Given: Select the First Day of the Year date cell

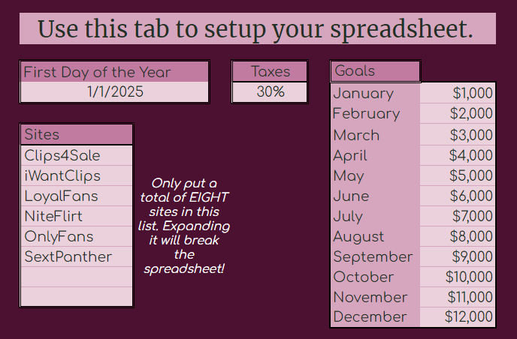Looking at the screenshot, I should pyautogui.click(x=114, y=91).
